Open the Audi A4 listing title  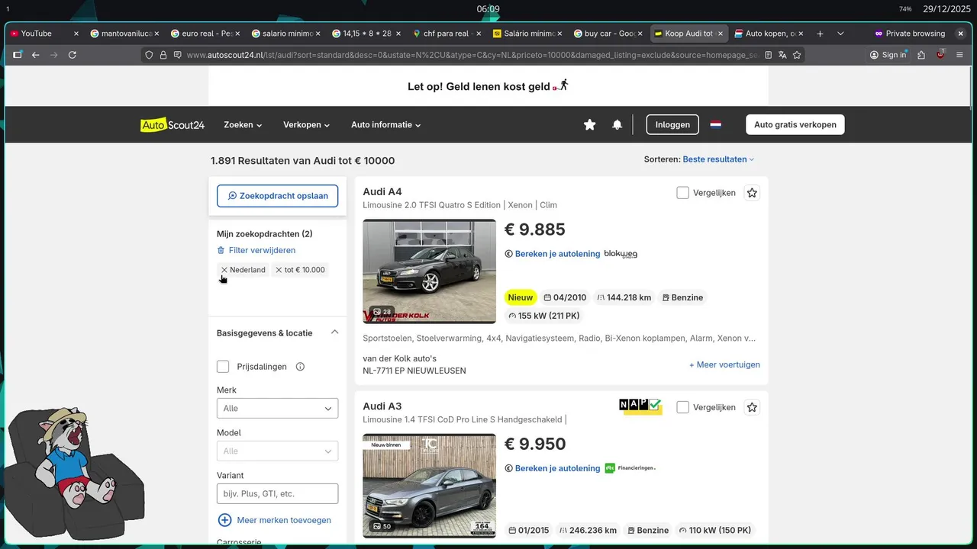coord(382,191)
